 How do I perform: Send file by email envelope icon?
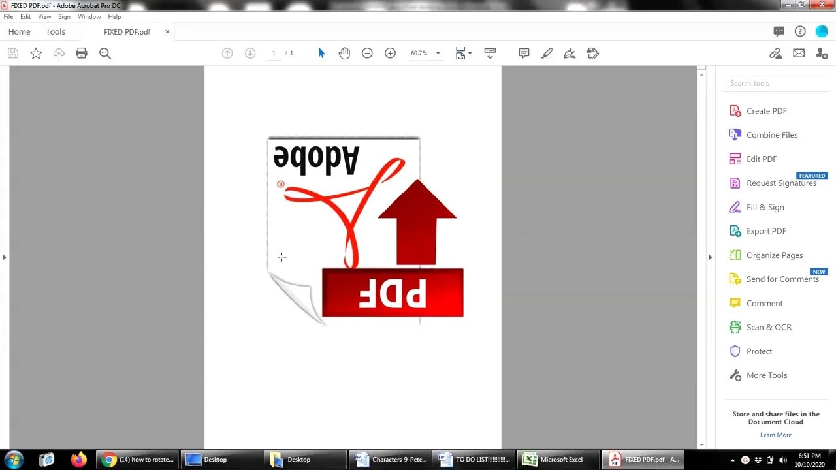coord(799,54)
